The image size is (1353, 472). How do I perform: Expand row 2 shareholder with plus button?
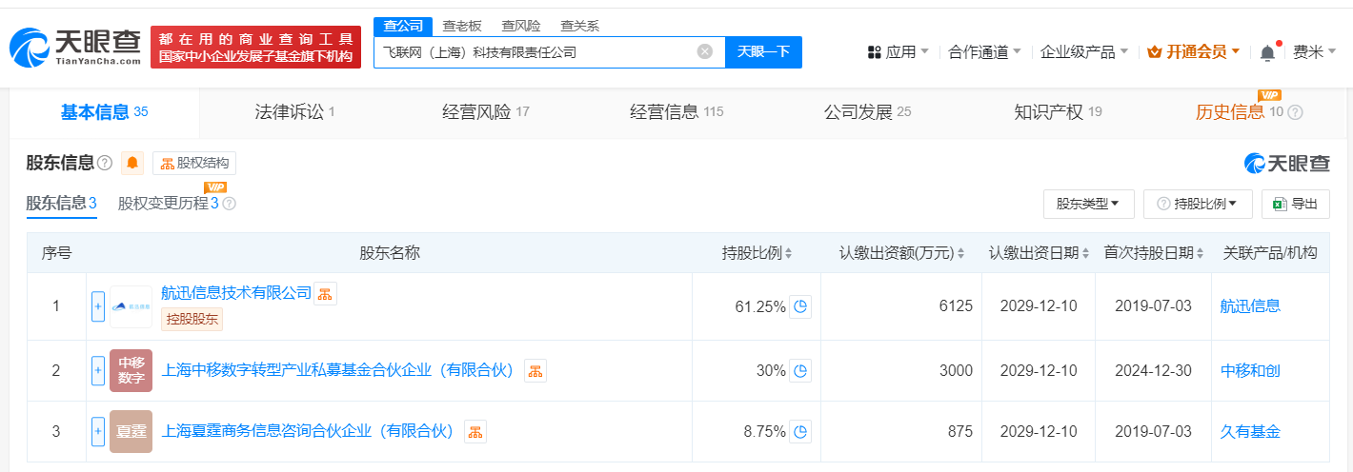pyautogui.click(x=97, y=370)
